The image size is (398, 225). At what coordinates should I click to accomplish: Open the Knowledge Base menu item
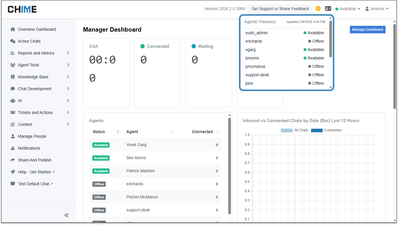click(33, 77)
